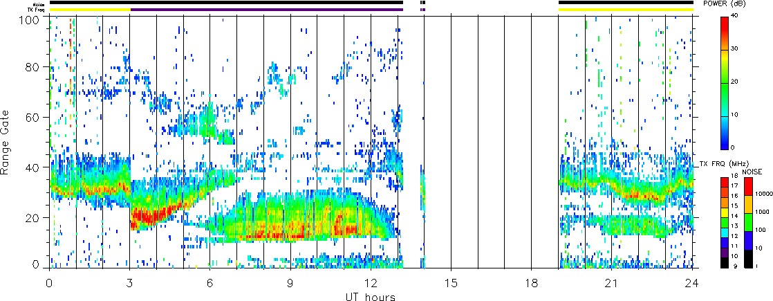Image resolution: width=773 pixels, height=301 pixels.
Task: Click the "17" label on TX FRQ scale
Action: (x=734, y=185)
